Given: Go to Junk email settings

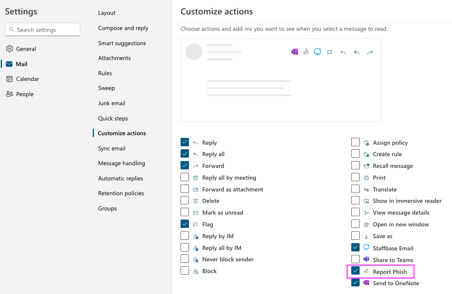Looking at the screenshot, I should pyautogui.click(x=111, y=103).
